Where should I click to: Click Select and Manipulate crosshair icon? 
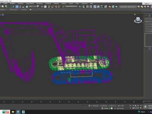[x=42, y=7]
